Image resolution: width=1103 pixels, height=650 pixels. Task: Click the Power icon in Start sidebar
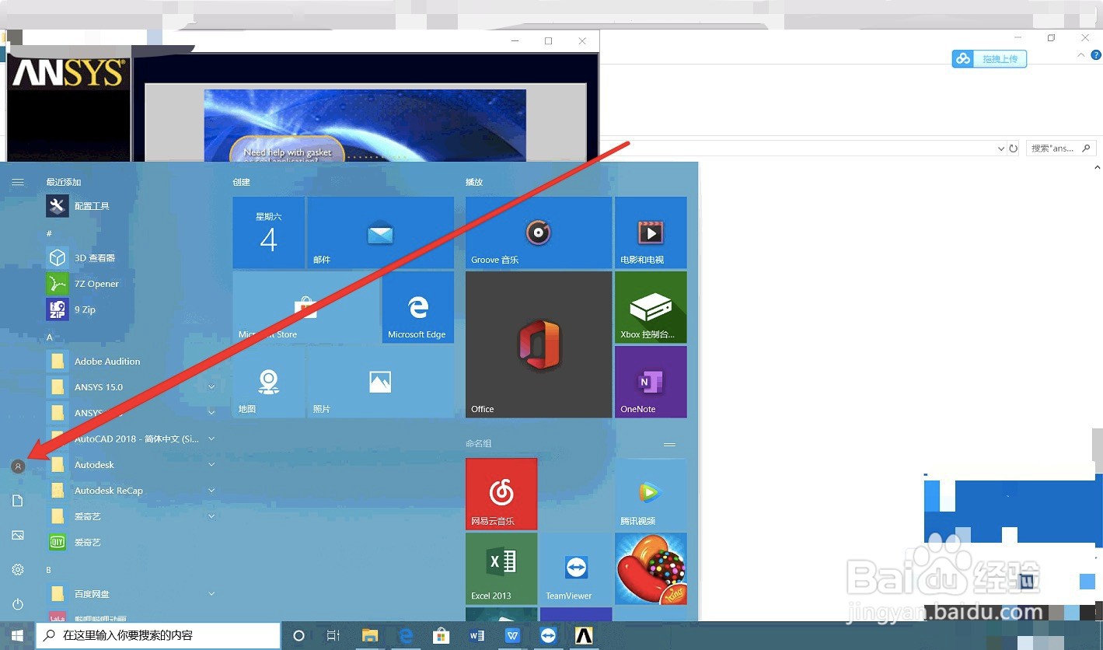point(18,604)
